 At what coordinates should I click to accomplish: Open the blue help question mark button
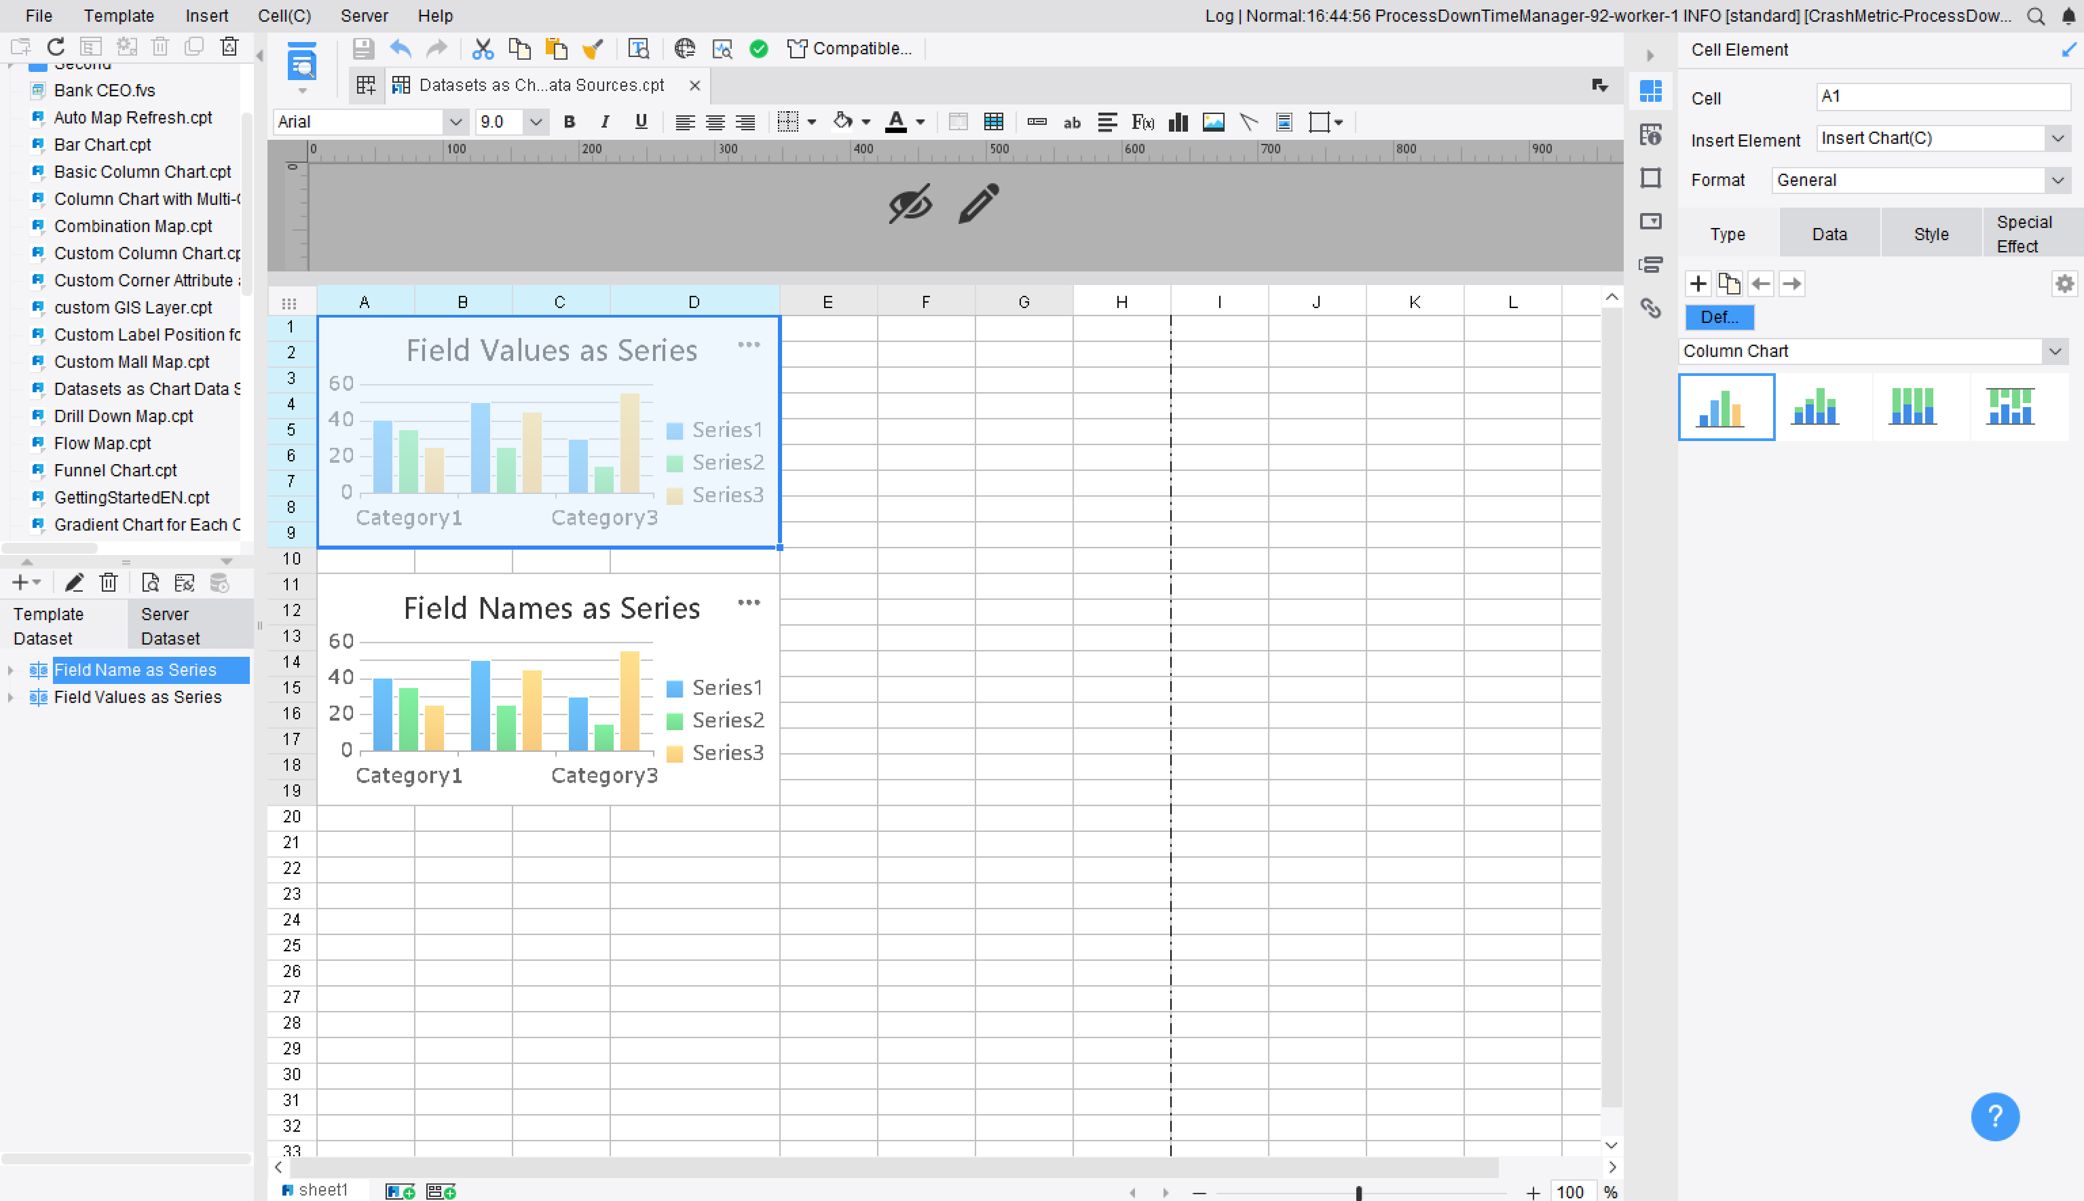click(x=1995, y=1117)
